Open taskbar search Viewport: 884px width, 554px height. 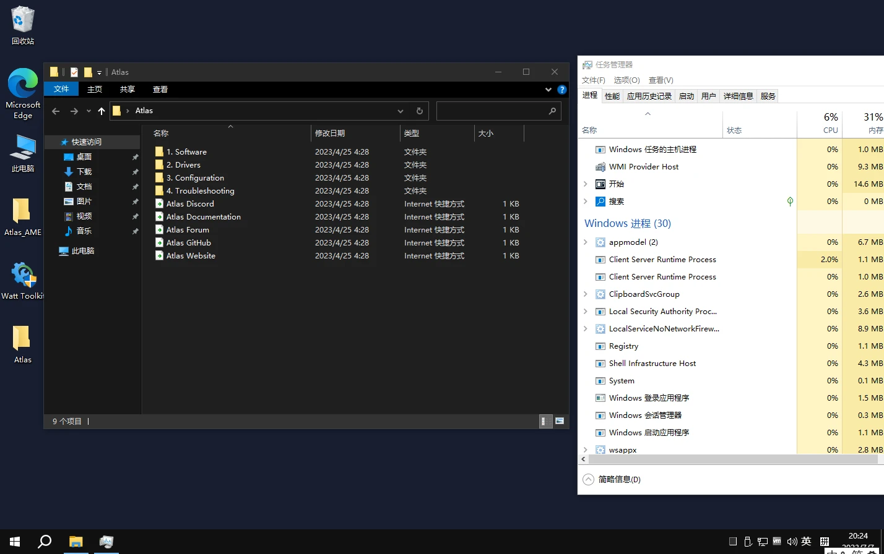[45, 542]
